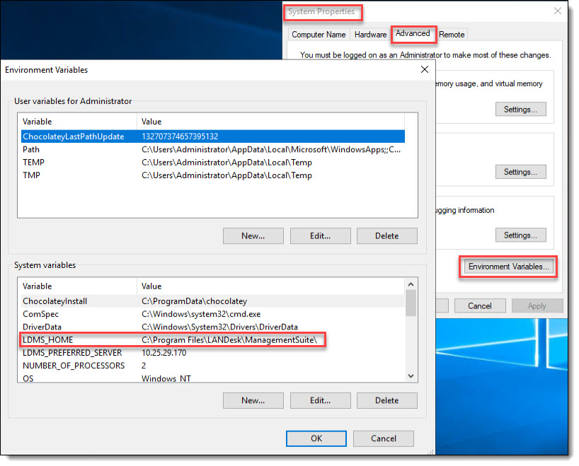Click the Environment Variables button
Viewport: 579px width, 466px height.
(x=508, y=267)
